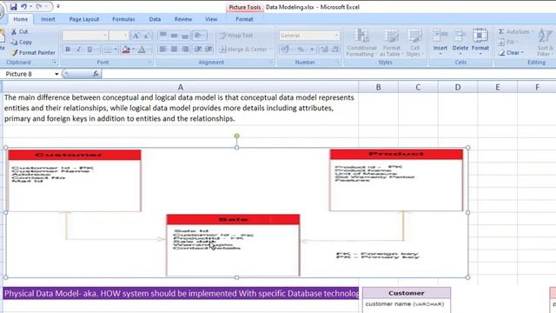
Task: Open the Font dialog box launcher
Action: click(x=149, y=62)
